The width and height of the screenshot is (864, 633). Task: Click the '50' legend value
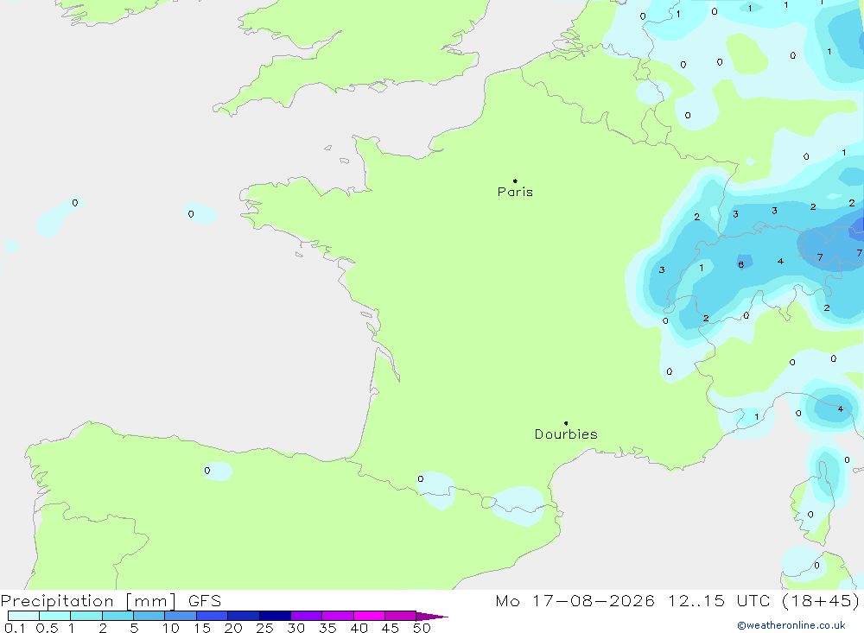pos(422,628)
